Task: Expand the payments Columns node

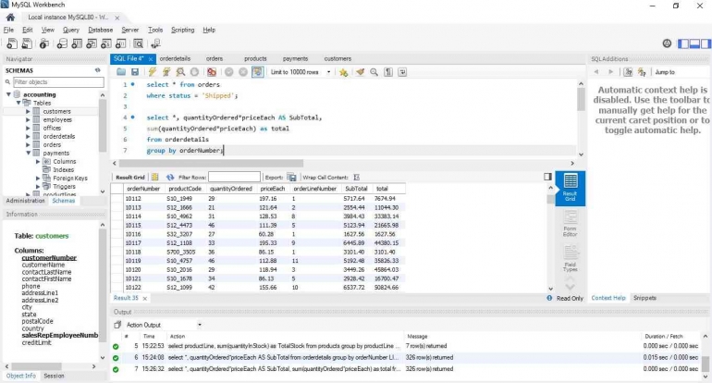Action: click(38, 162)
